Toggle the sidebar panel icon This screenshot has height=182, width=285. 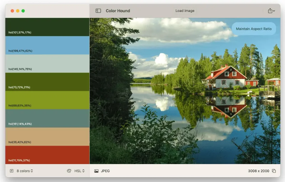(x=98, y=11)
